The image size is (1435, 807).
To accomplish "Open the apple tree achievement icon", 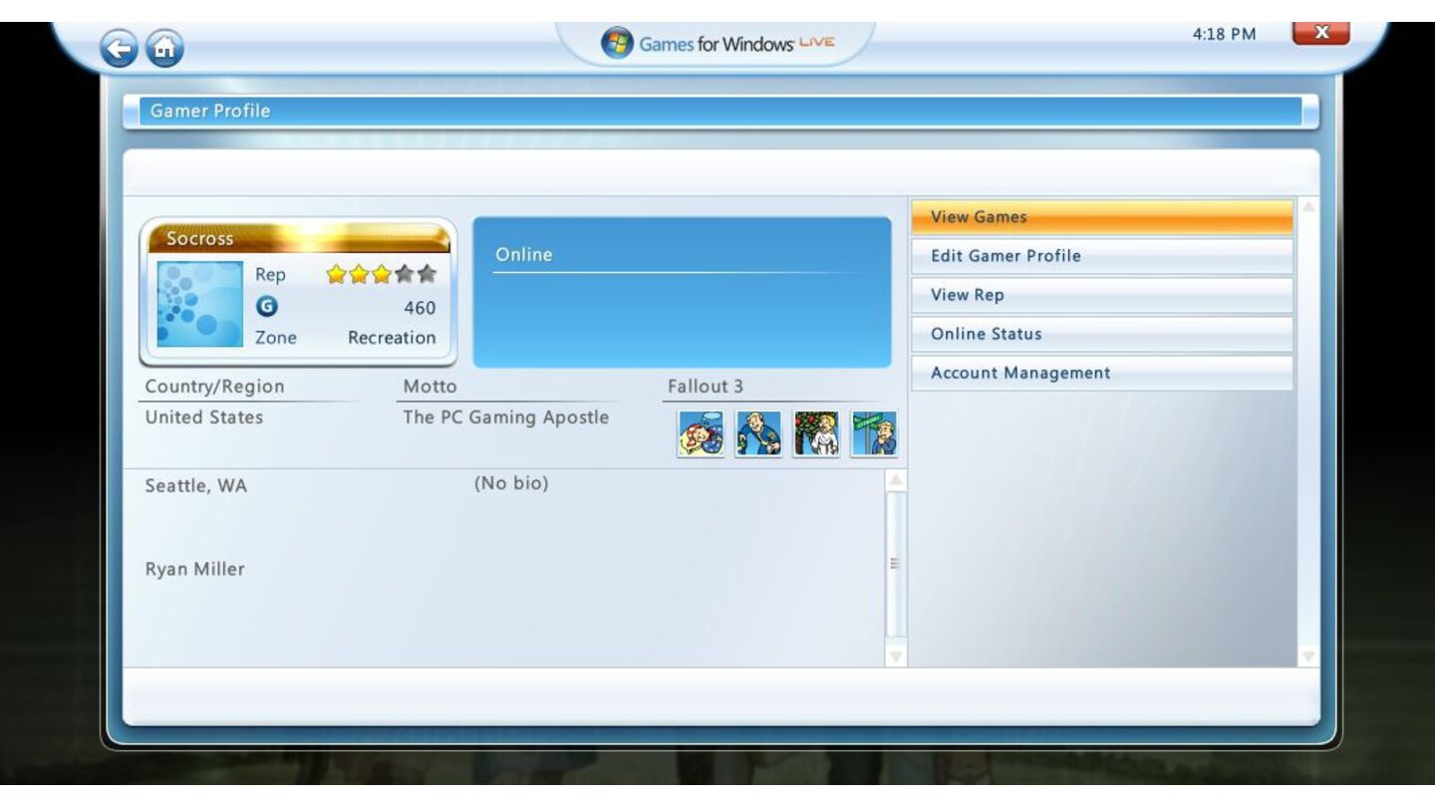I will pos(816,433).
